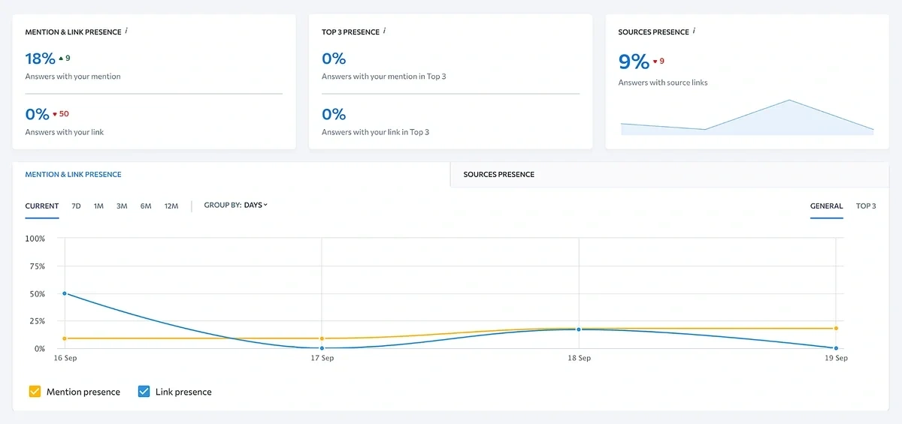902x424 pixels.
Task: Click the 16 Sep link presence data point
Action: (65, 293)
